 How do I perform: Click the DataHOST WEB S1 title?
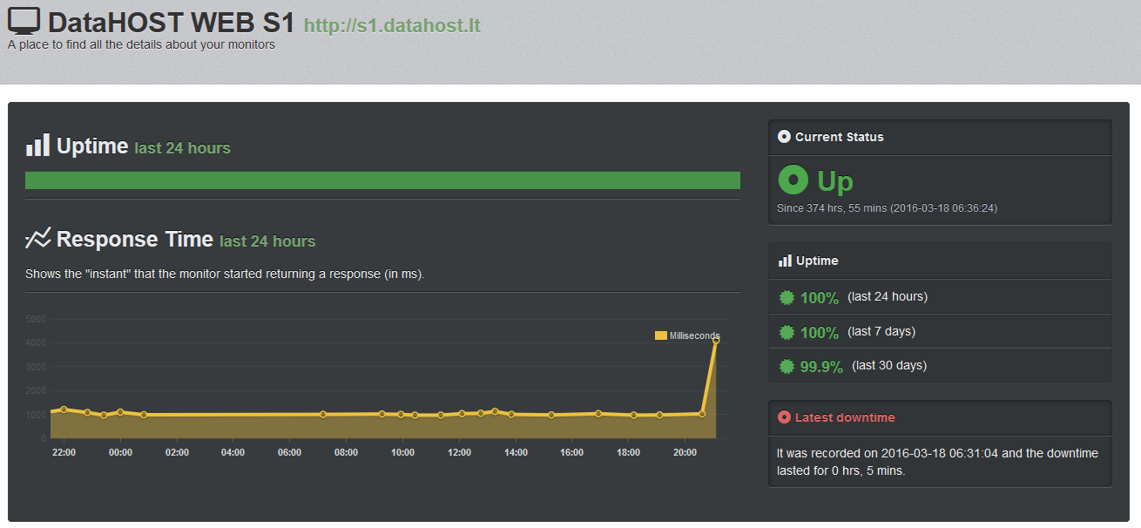[x=172, y=23]
